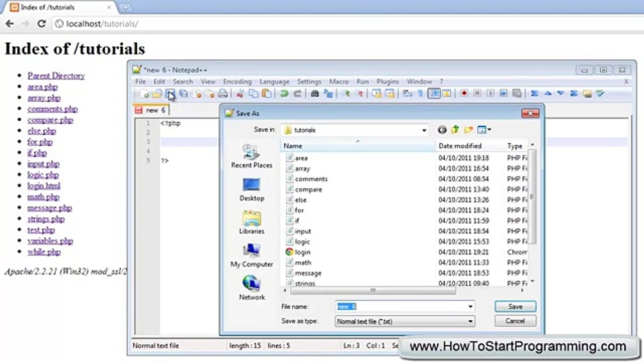
Task: Select the 'comments' file in Save As list
Action: click(311, 179)
